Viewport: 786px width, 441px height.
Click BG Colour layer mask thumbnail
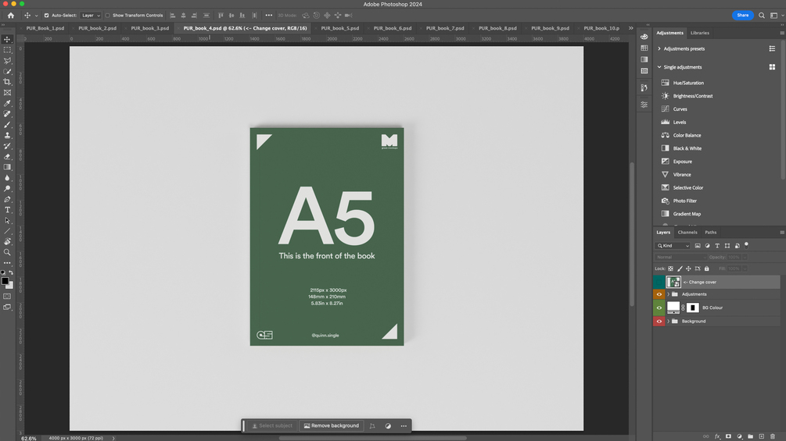[693, 308]
